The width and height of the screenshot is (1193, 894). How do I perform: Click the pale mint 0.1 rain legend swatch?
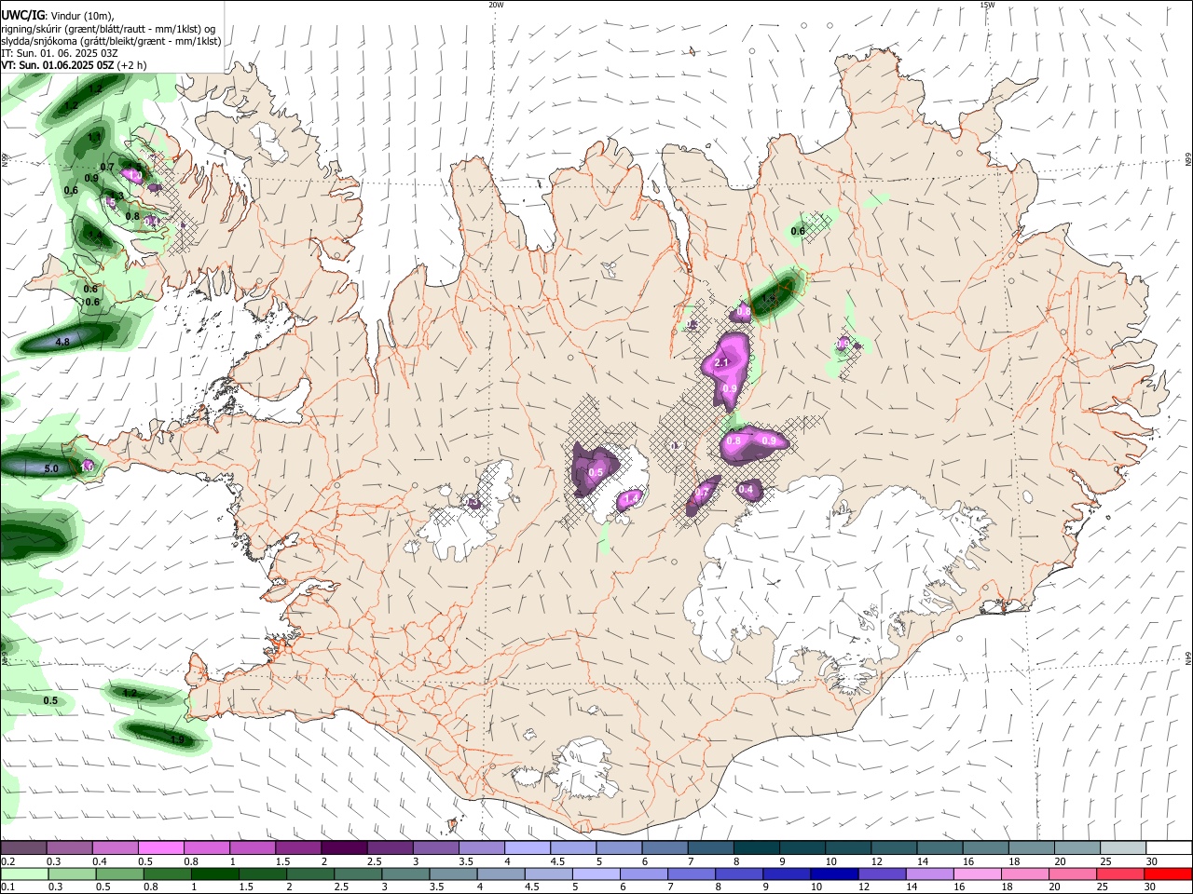click(22, 874)
